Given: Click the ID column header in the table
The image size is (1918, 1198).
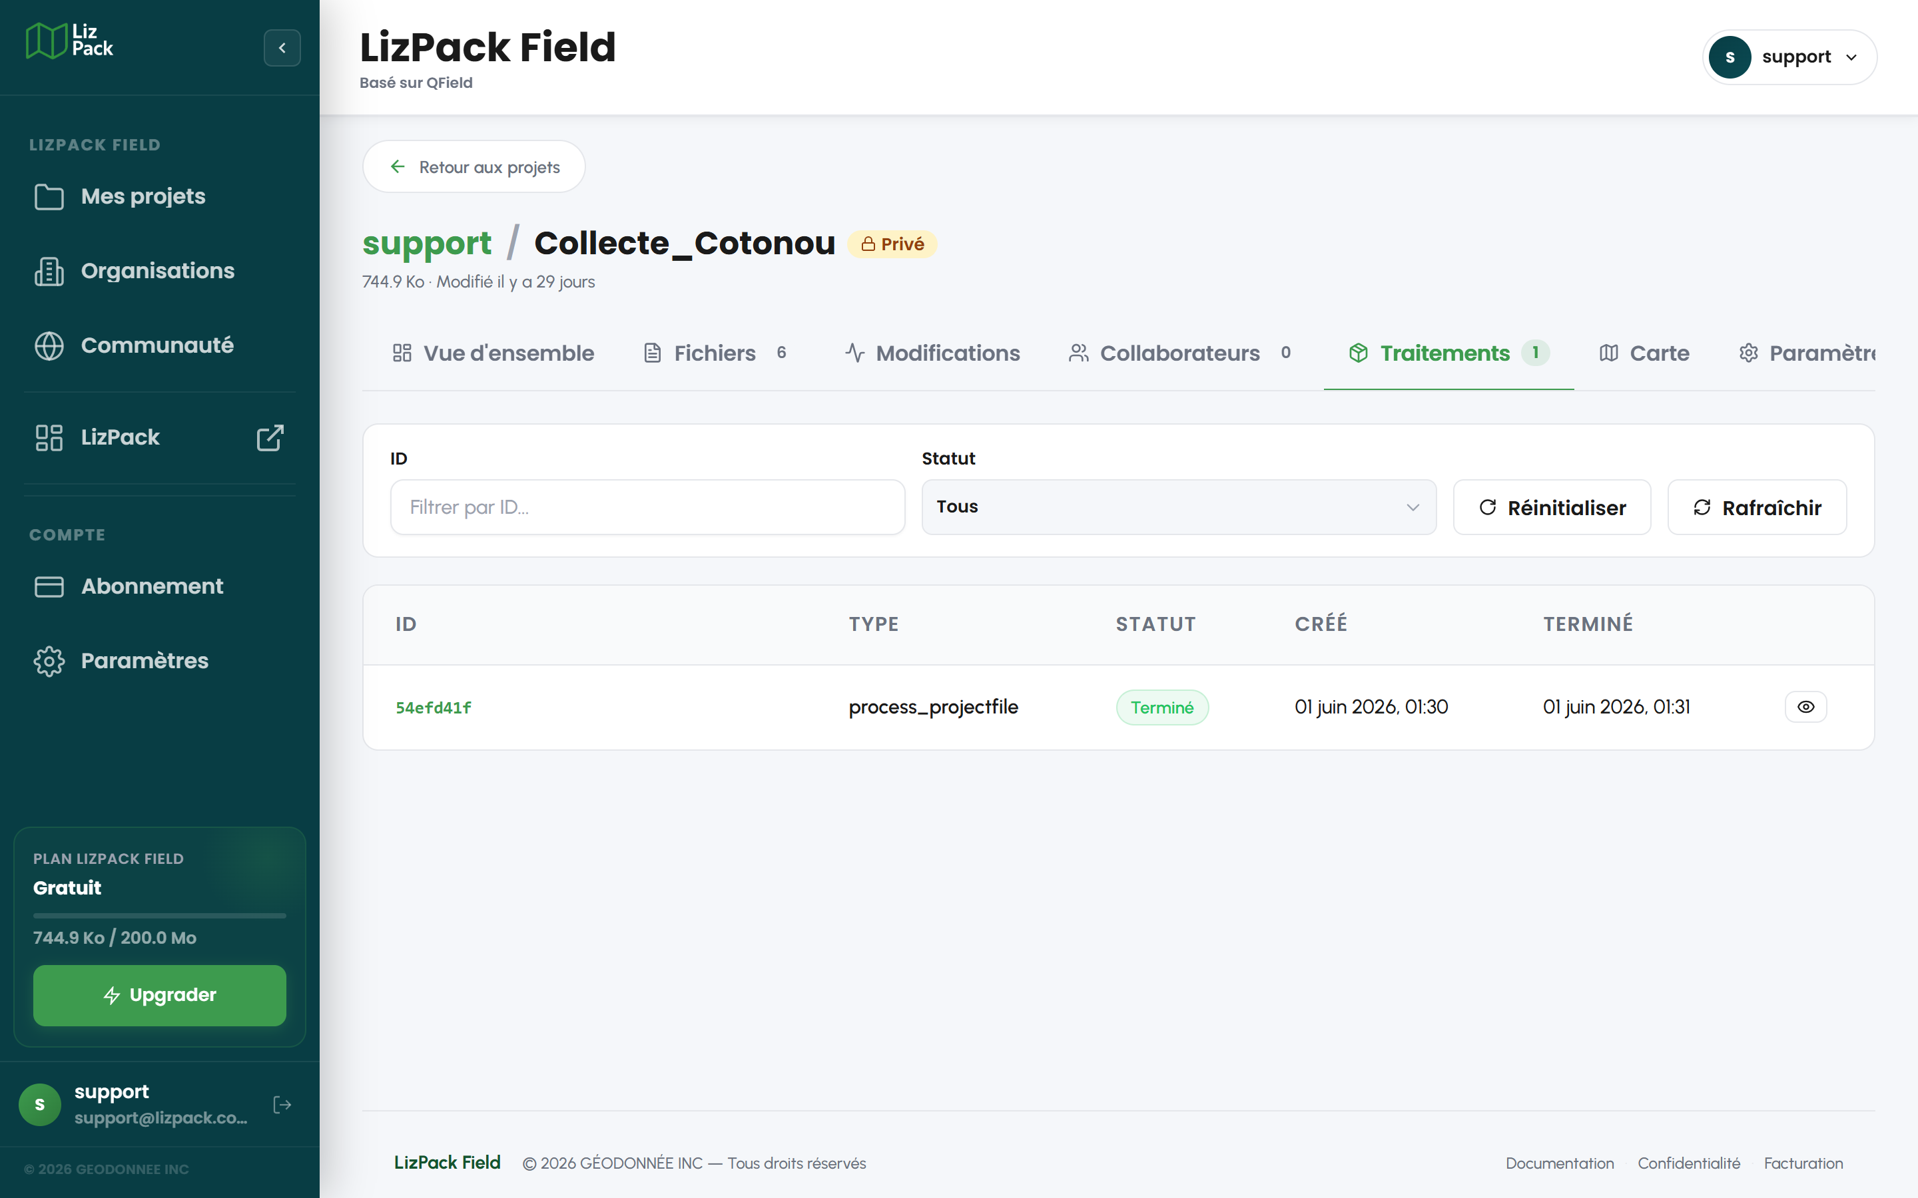Looking at the screenshot, I should (x=406, y=624).
